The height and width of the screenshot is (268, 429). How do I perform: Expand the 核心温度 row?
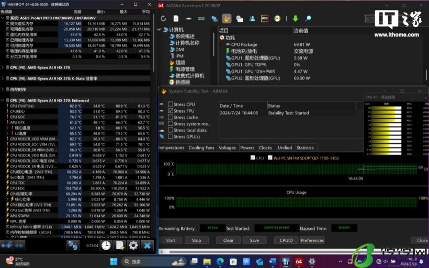point(7,128)
